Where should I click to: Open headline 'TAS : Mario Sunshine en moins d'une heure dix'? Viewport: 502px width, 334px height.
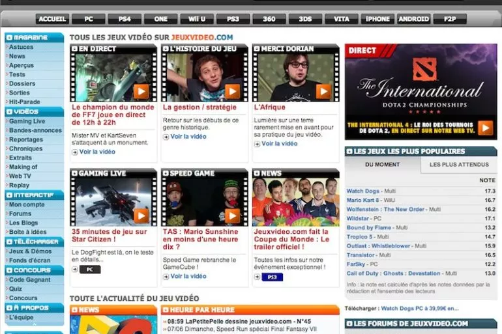click(x=200, y=239)
